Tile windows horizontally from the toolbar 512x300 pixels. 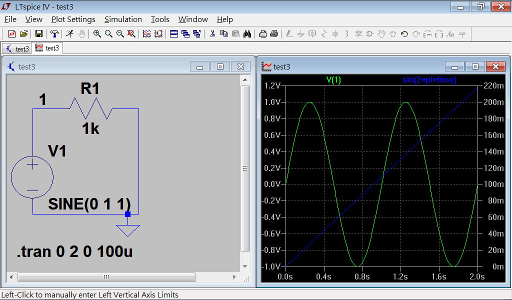click(x=174, y=33)
